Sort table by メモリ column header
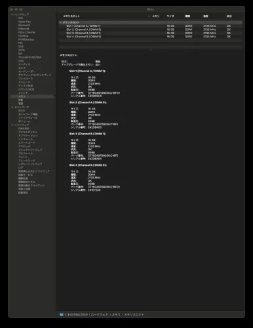The height and width of the screenshot is (328, 253). [x=156, y=16]
